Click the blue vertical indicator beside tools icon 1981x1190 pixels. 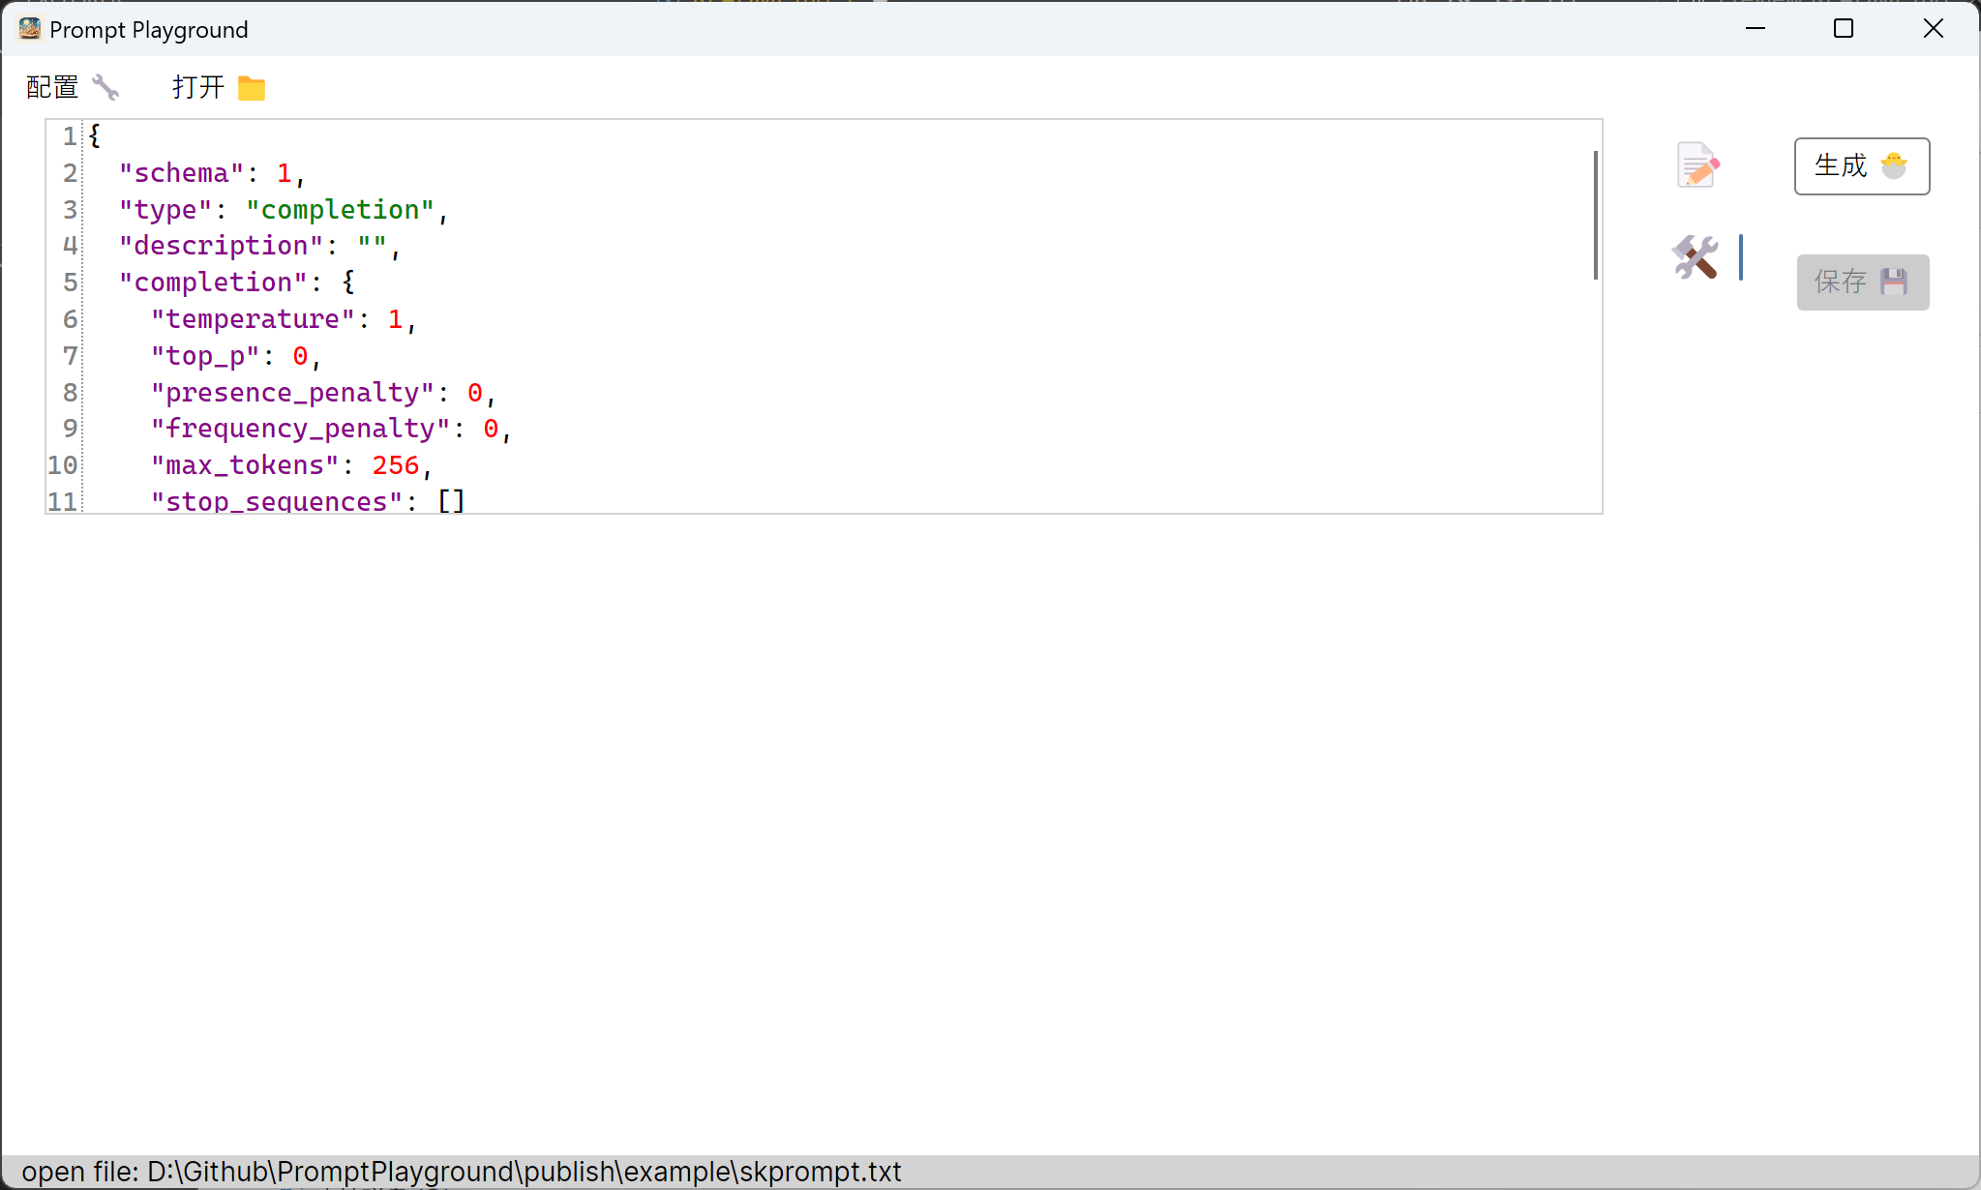click(x=1739, y=258)
